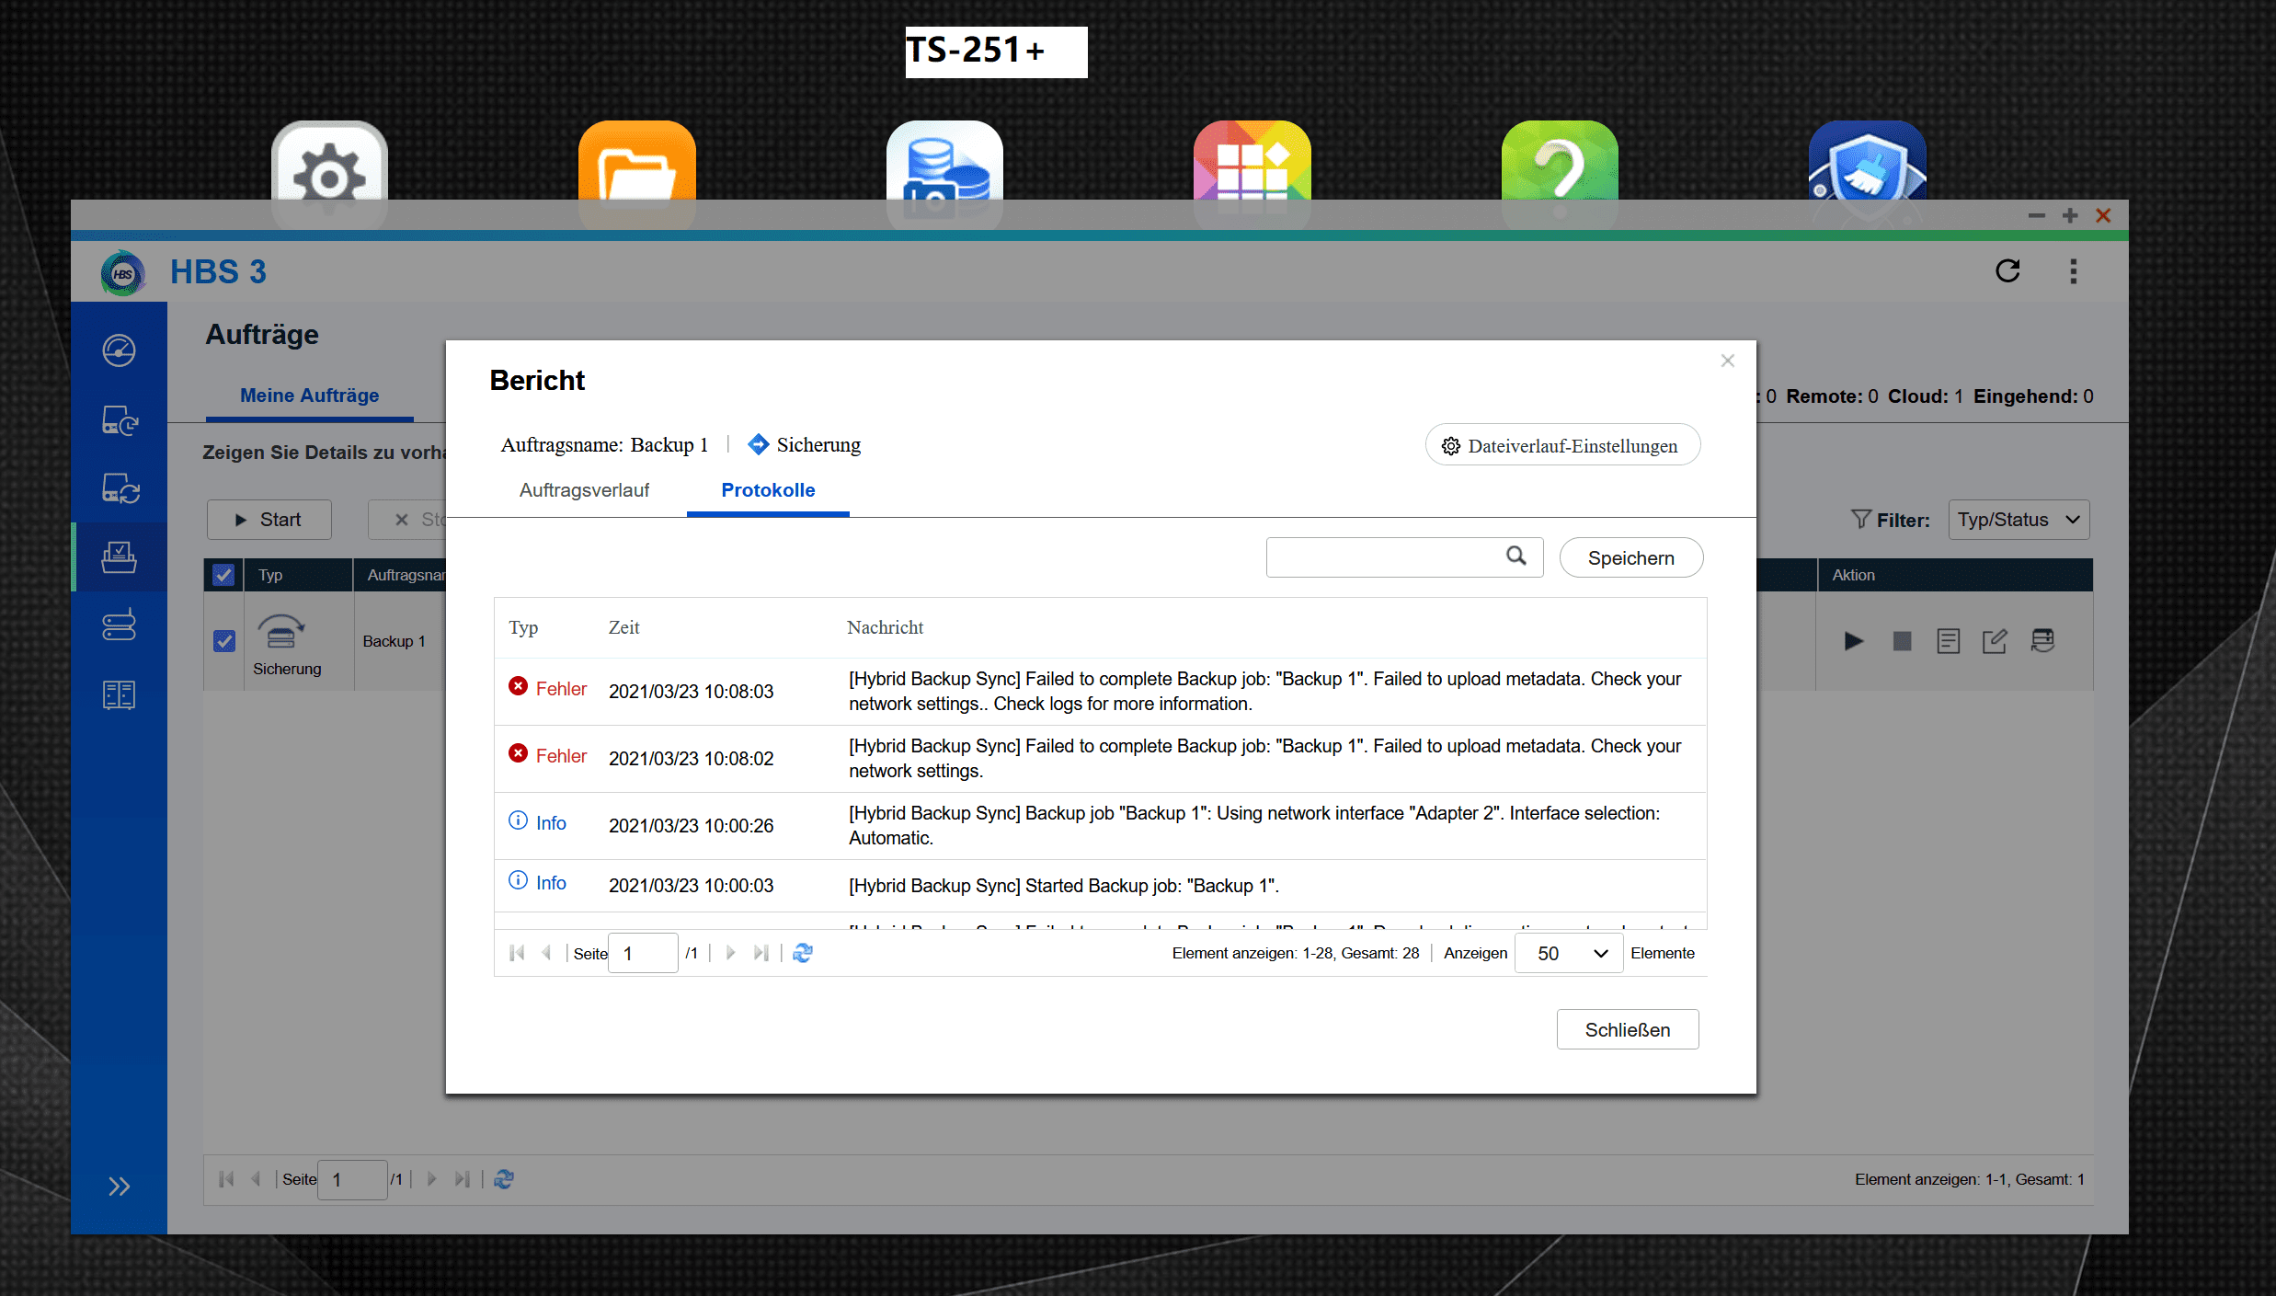
Task: Open Services sidebar icon
Action: 119,694
